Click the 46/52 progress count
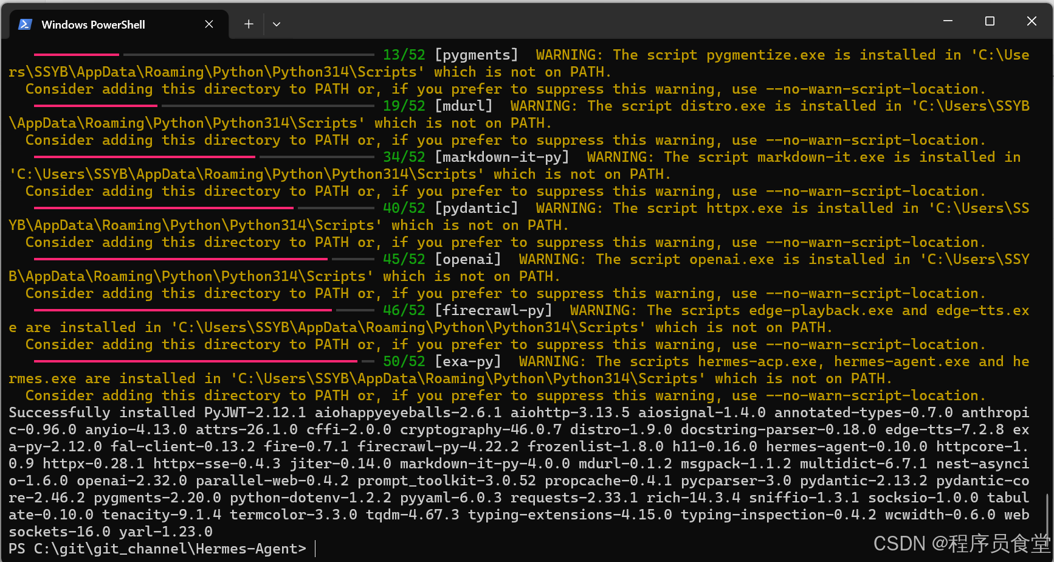1054x562 pixels. (x=404, y=310)
